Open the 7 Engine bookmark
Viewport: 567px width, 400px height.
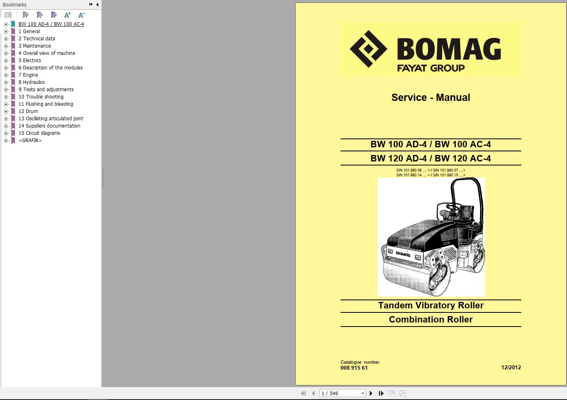coord(28,75)
